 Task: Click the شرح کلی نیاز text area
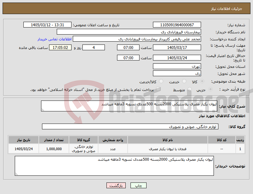(129, 106)
